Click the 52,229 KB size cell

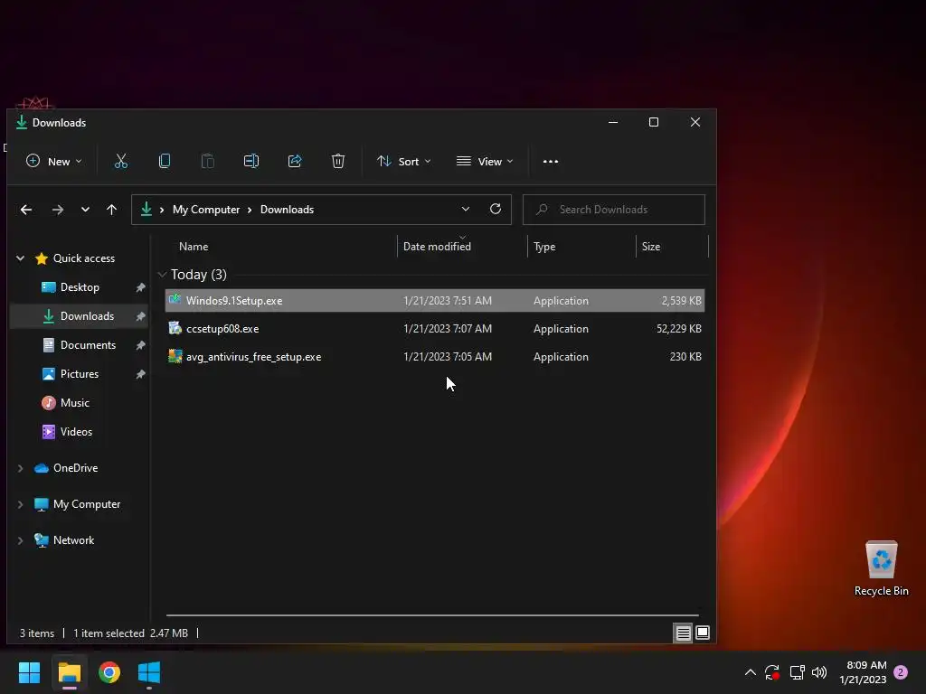pyautogui.click(x=678, y=329)
